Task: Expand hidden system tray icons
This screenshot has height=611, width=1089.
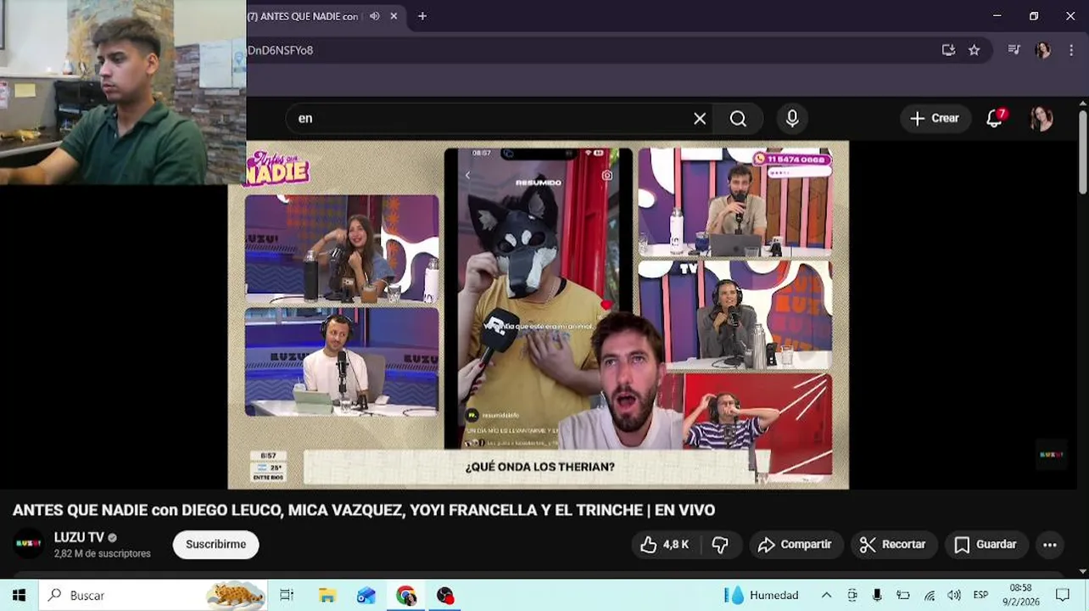Action: point(826,595)
